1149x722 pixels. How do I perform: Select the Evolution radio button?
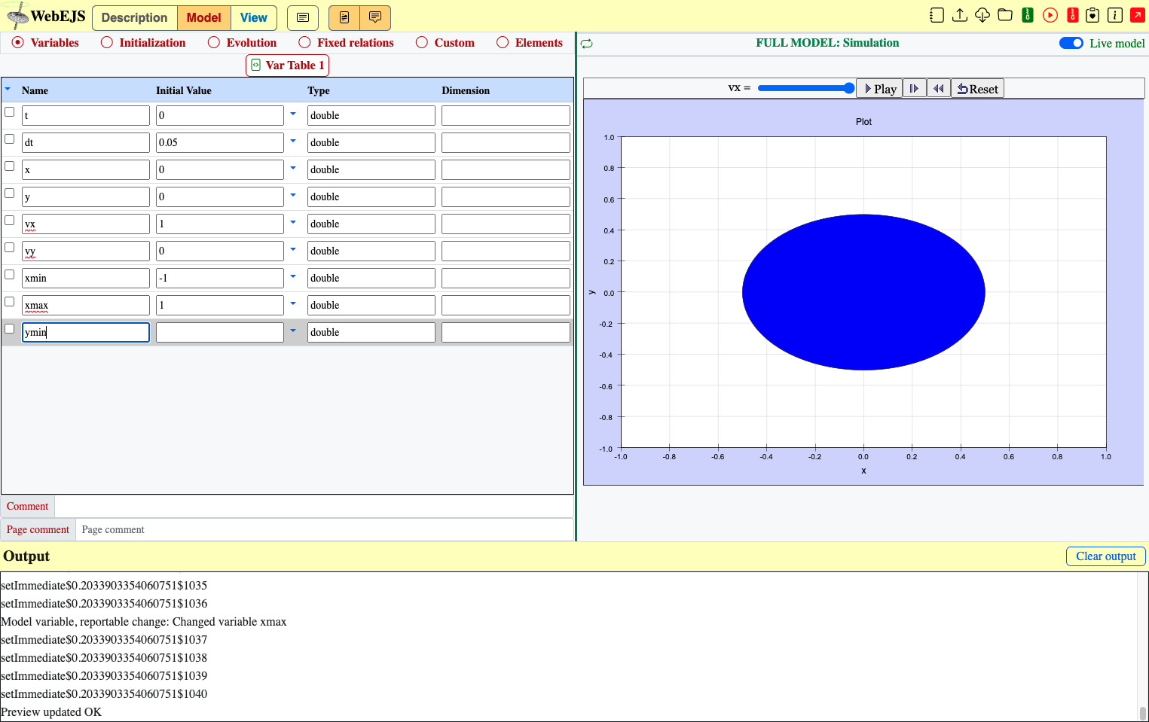click(x=214, y=43)
